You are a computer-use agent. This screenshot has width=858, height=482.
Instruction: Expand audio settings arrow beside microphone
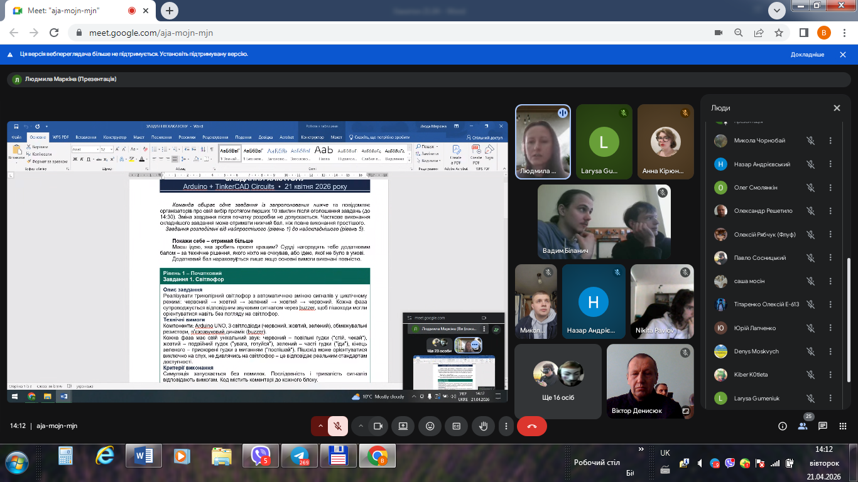[320, 426]
